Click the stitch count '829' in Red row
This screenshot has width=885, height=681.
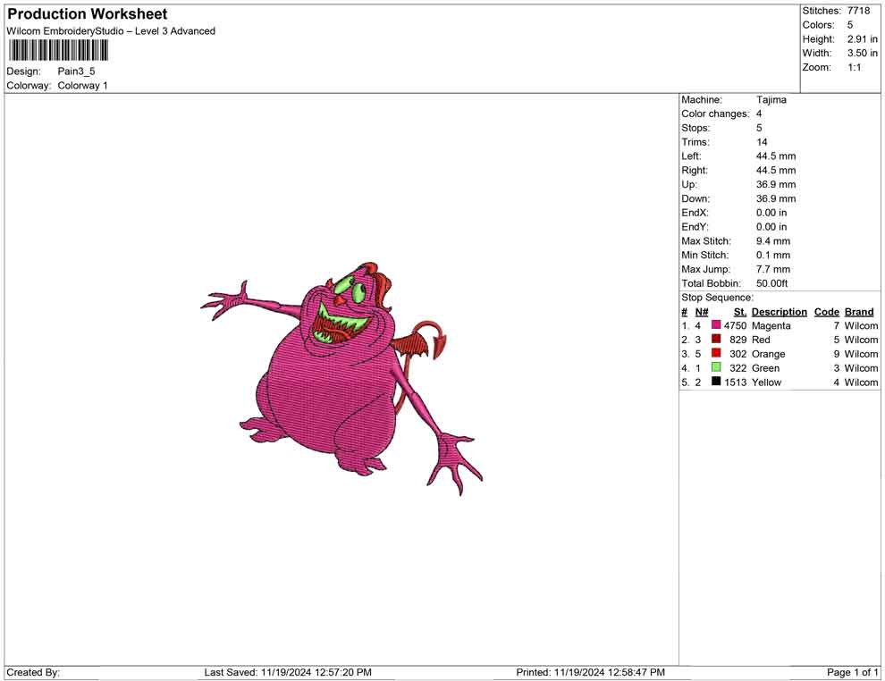click(737, 340)
